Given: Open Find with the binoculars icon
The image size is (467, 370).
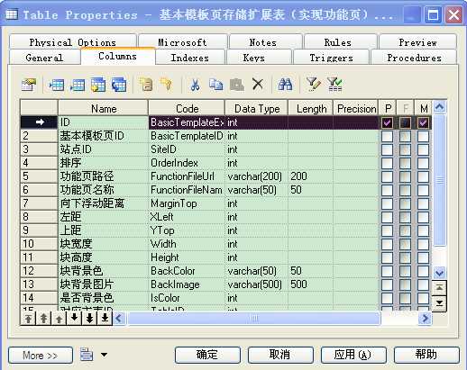Looking at the screenshot, I should 285,85.
